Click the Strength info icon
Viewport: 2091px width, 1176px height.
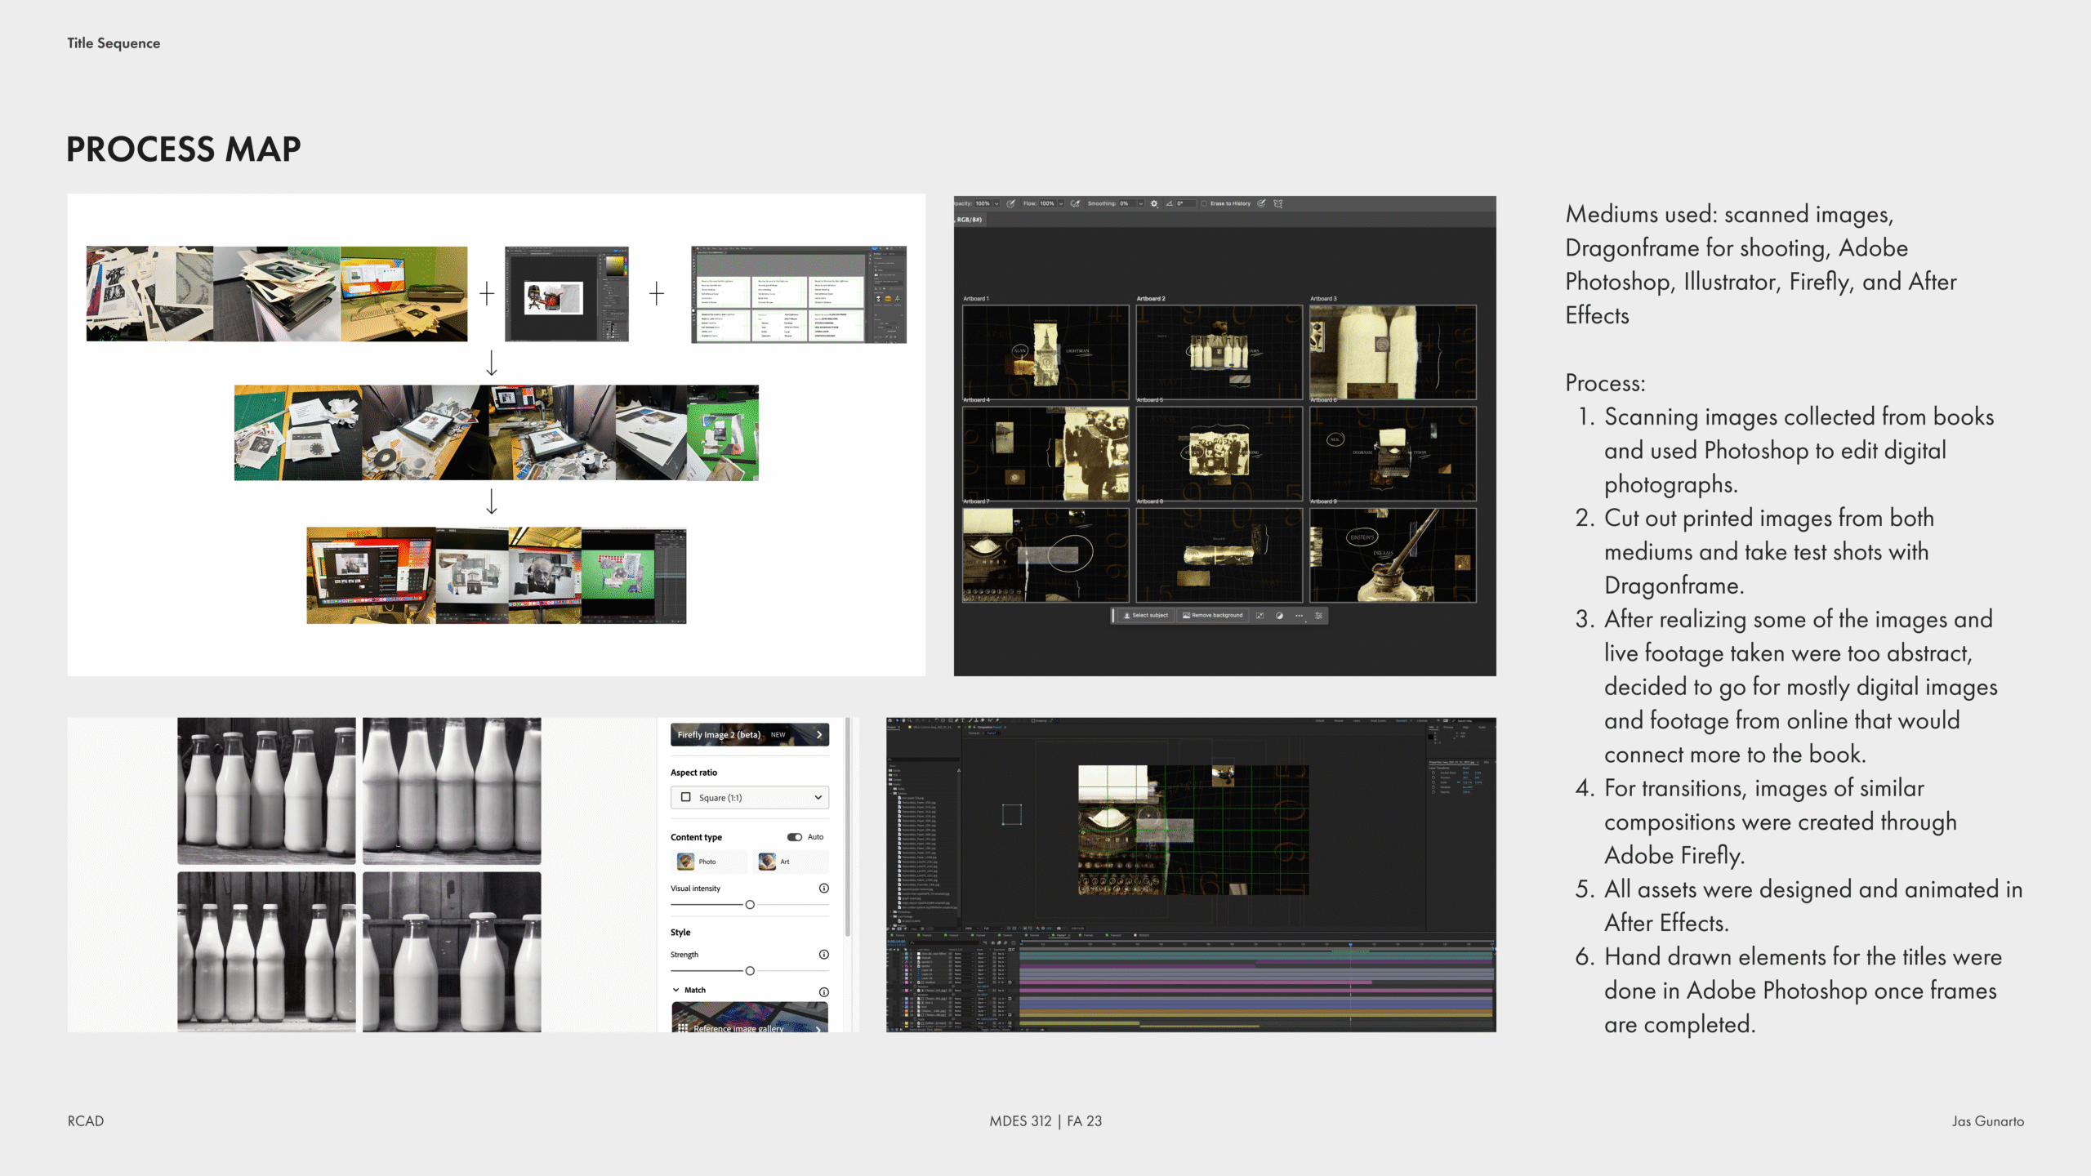824,955
